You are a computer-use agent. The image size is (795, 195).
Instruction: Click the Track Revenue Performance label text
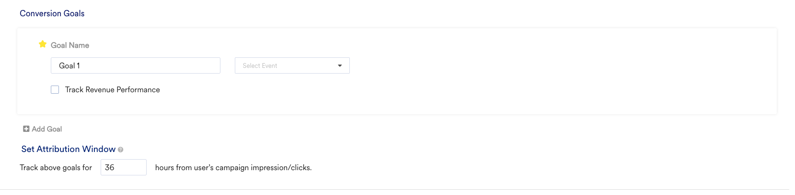(113, 89)
